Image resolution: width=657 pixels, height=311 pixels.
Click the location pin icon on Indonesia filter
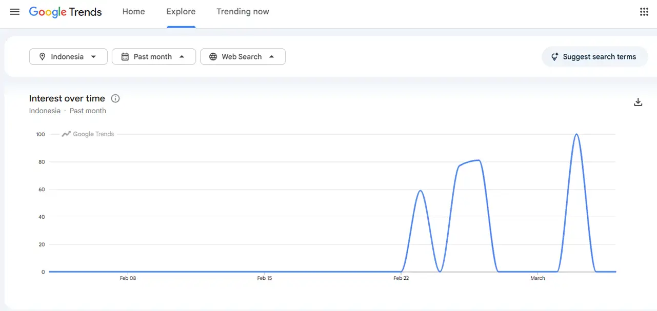(x=43, y=56)
